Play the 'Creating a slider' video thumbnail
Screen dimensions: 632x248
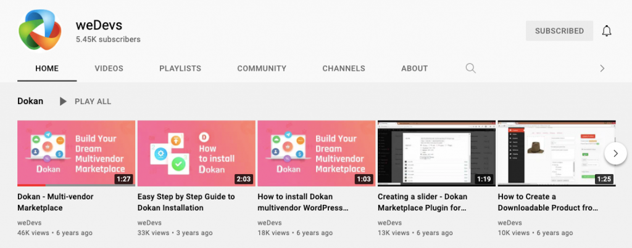click(x=436, y=153)
